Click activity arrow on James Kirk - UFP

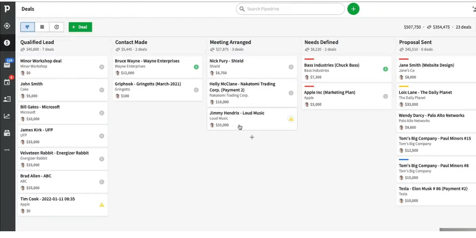(x=102, y=136)
